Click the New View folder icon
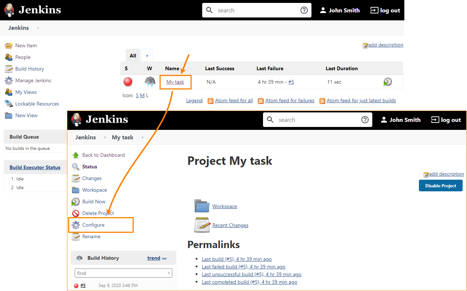The height and width of the screenshot is (291, 467). pos(9,115)
